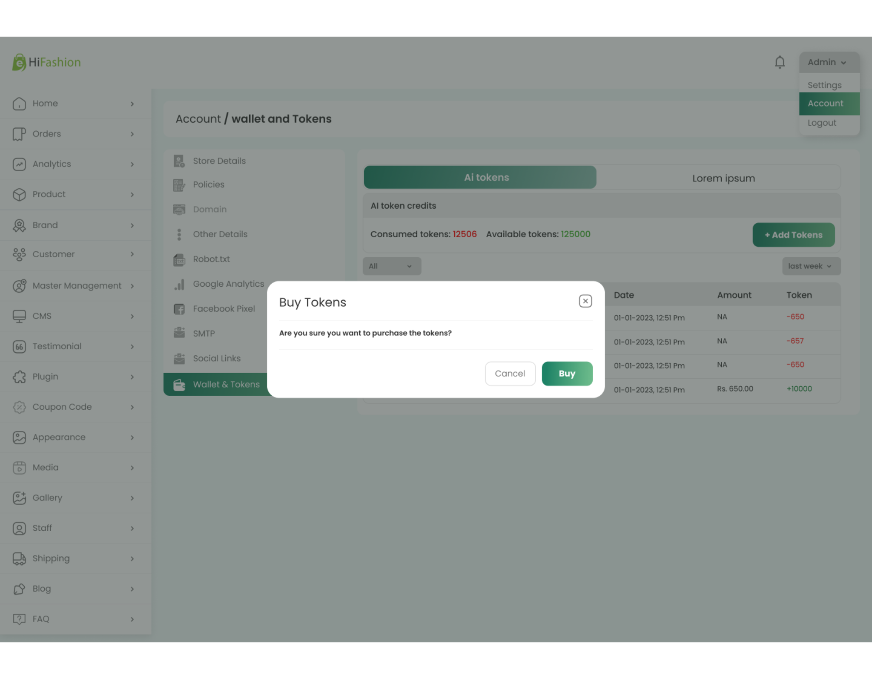The height and width of the screenshot is (679, 872).
Task: Expand the Orders menu chevron
Action: 132,134
